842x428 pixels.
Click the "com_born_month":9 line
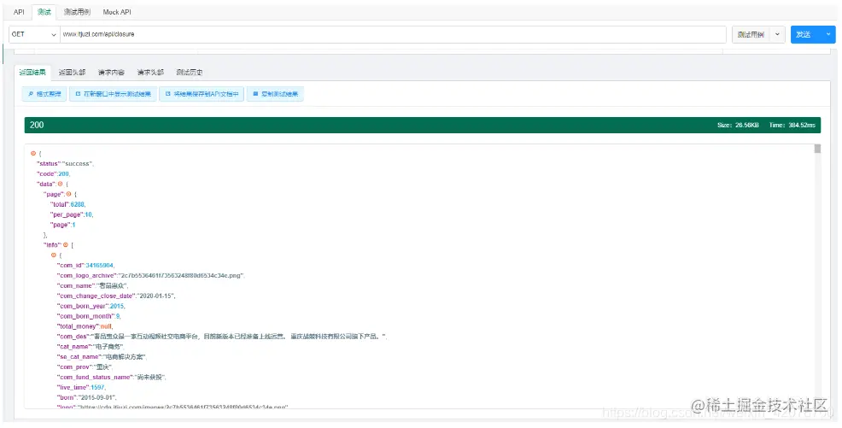[x=89, y=316]
